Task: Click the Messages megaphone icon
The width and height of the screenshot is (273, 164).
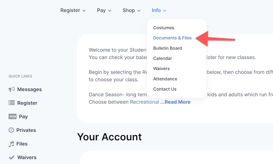Action: coord(11,90)
